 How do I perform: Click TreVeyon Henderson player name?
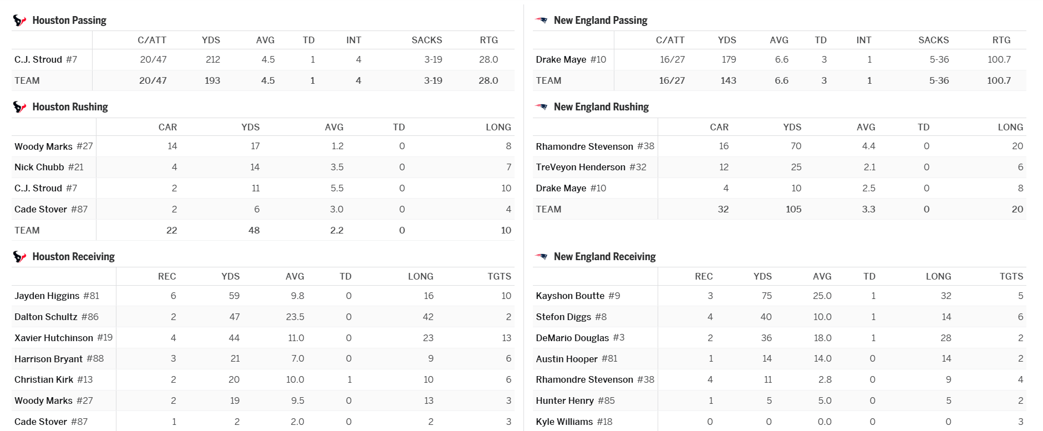click(580, 167)
